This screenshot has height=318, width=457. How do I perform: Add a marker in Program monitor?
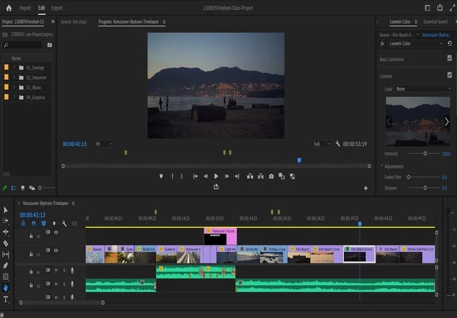[161, 176]
